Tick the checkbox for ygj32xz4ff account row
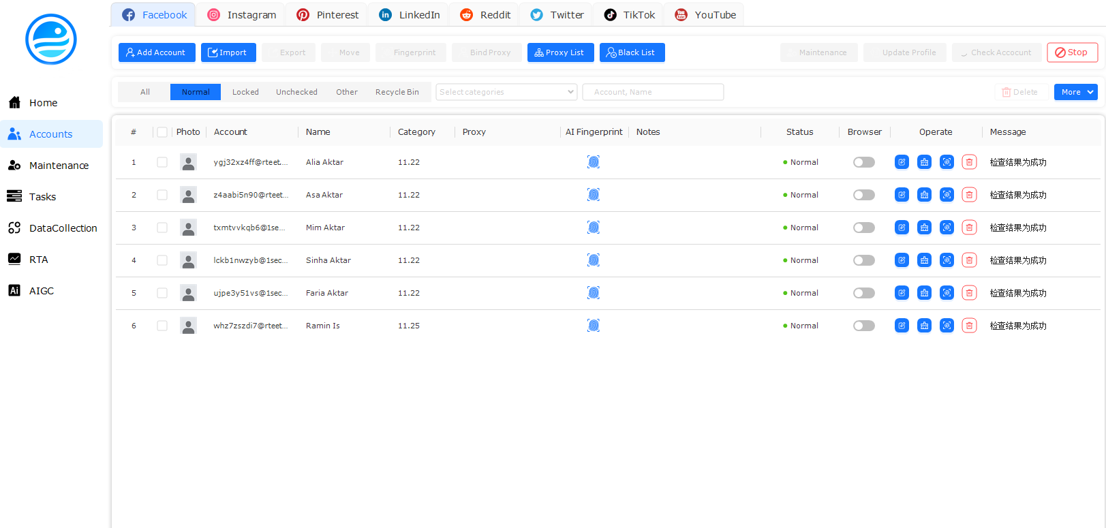Viewport: 1106px width, 528px height. point(162,162)
